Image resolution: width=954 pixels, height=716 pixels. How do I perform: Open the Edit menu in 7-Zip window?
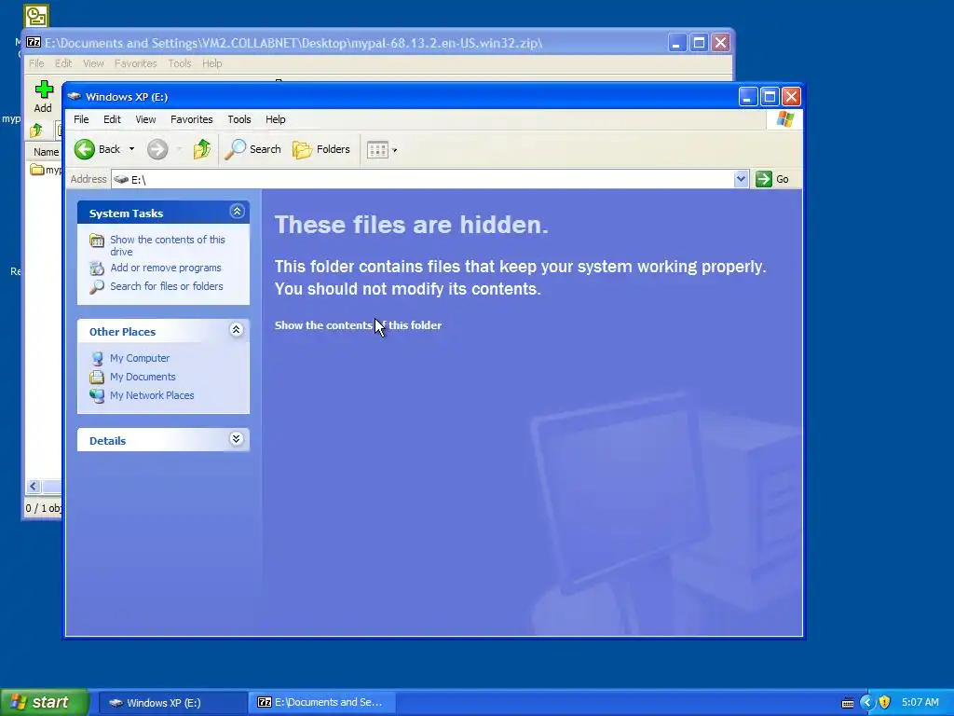coord(63,63)
